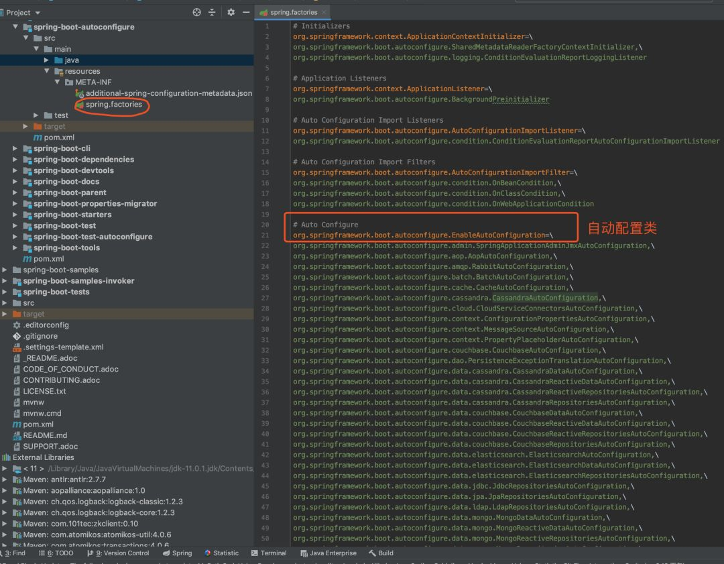Viewport: 724px width, 564px height.
Task: Select the spring-boot-samples-invoker module
Action: (78, 281)
